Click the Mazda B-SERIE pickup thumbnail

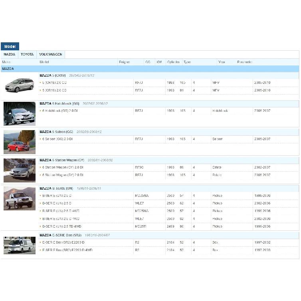tap(20, 198)
